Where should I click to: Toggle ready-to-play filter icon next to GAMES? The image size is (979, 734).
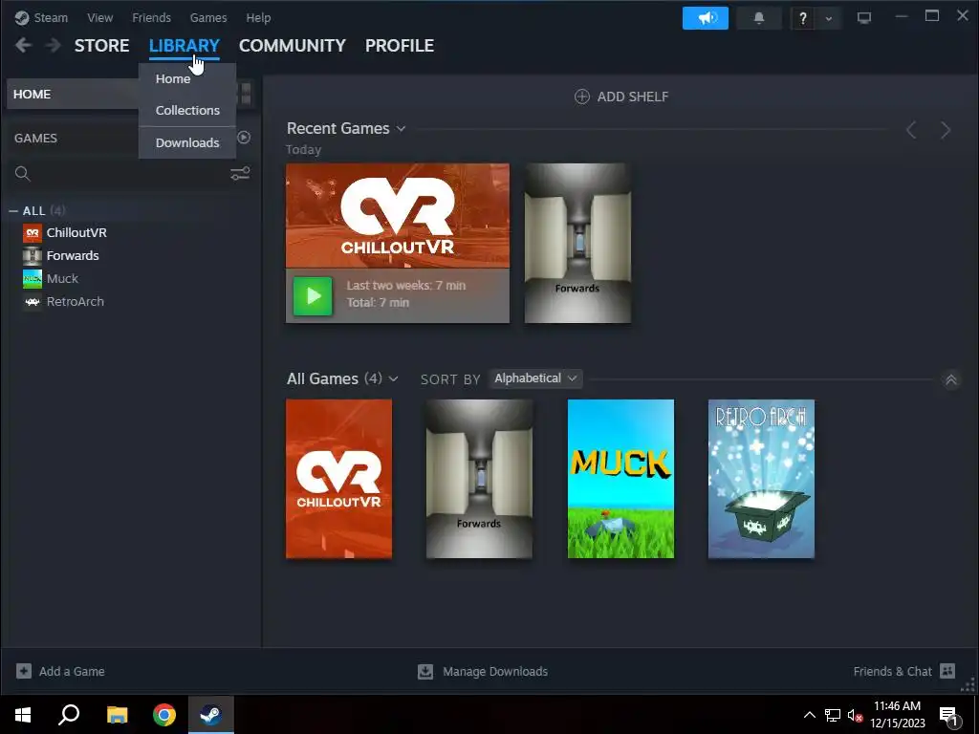pyautogui.click(x=244, y=138)
